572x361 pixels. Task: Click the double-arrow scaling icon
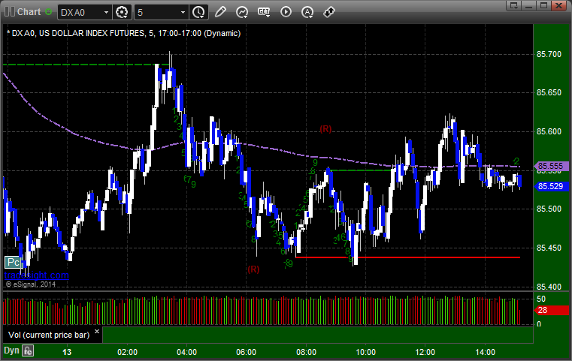(x=329, y=12)
